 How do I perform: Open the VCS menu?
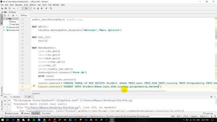coord(50,5)
